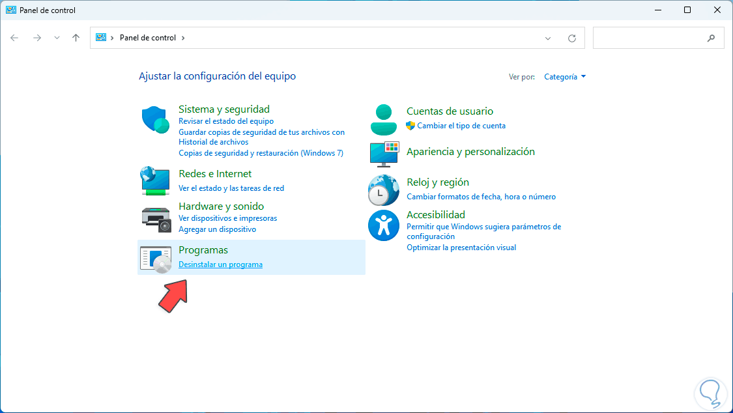Open Redes e Internet category
This screenshot has width=733, height=413.
pos(215,174)
